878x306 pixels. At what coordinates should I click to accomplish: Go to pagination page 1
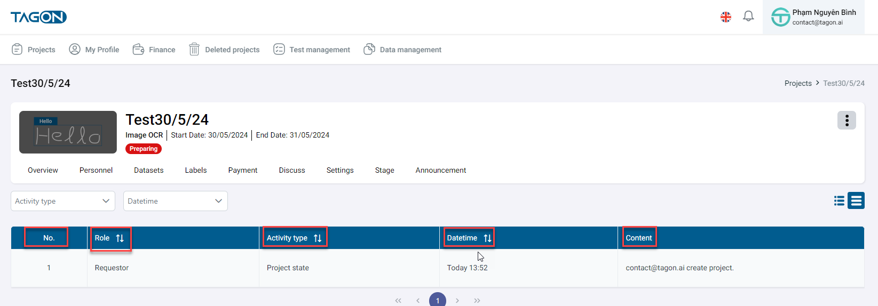pos(438,300)
